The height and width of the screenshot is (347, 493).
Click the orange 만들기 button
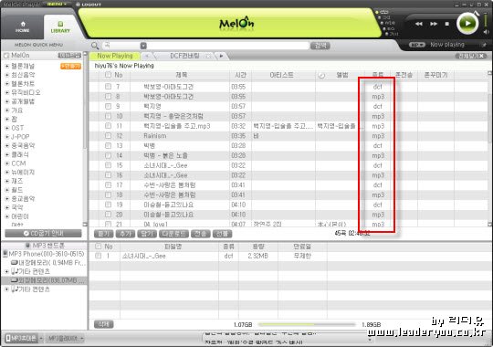[x=70, y=66]
